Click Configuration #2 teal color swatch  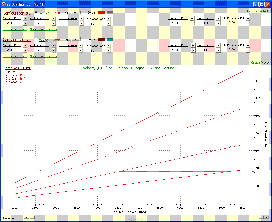[110, 40]
